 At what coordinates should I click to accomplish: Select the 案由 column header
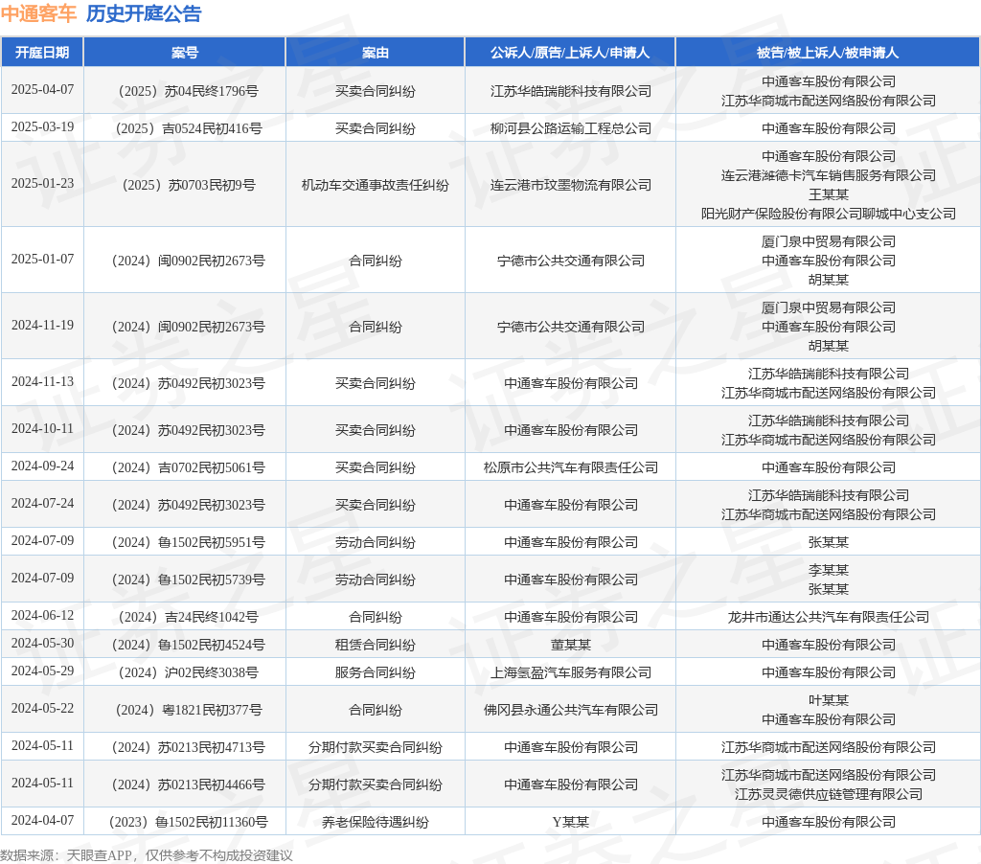tap(376, 53)
